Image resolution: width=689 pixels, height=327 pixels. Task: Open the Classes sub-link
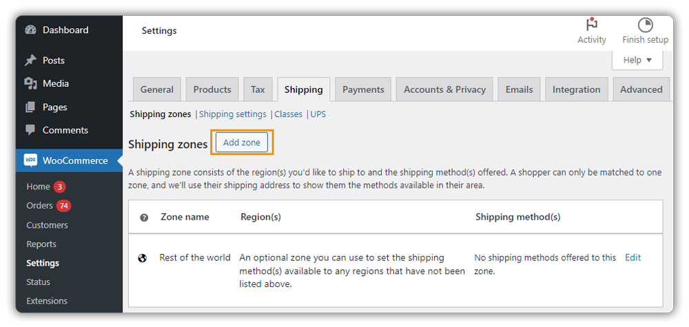pyautogui.click(x=288, y=114)
